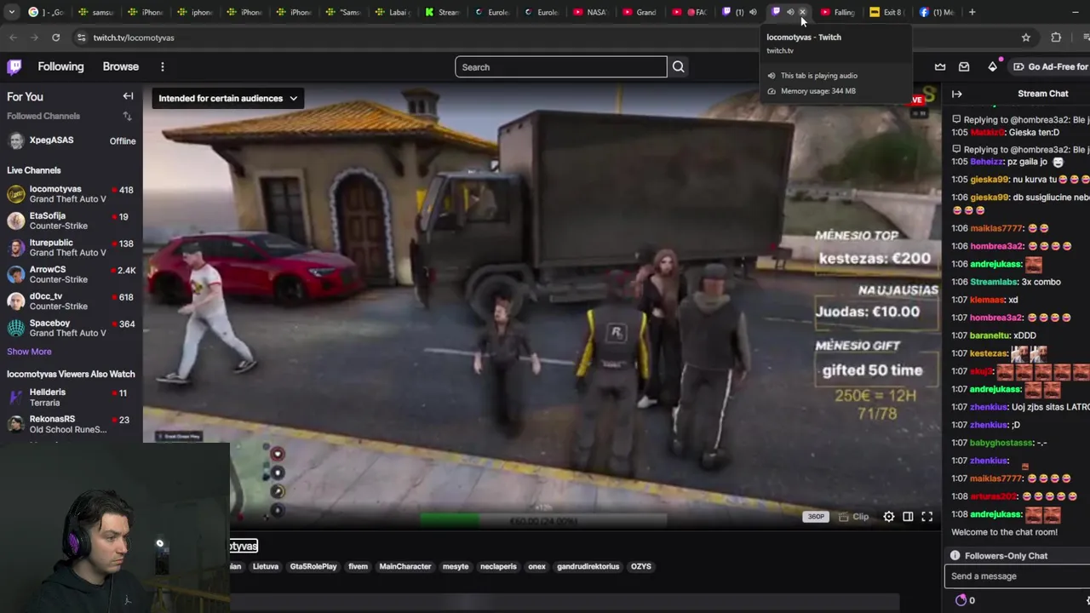
Task: Reload the current page
Action: 55,37
